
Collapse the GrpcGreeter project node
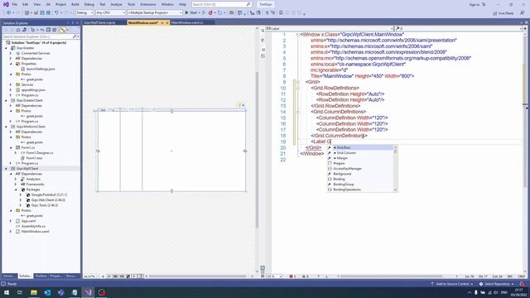pos(6,48)
